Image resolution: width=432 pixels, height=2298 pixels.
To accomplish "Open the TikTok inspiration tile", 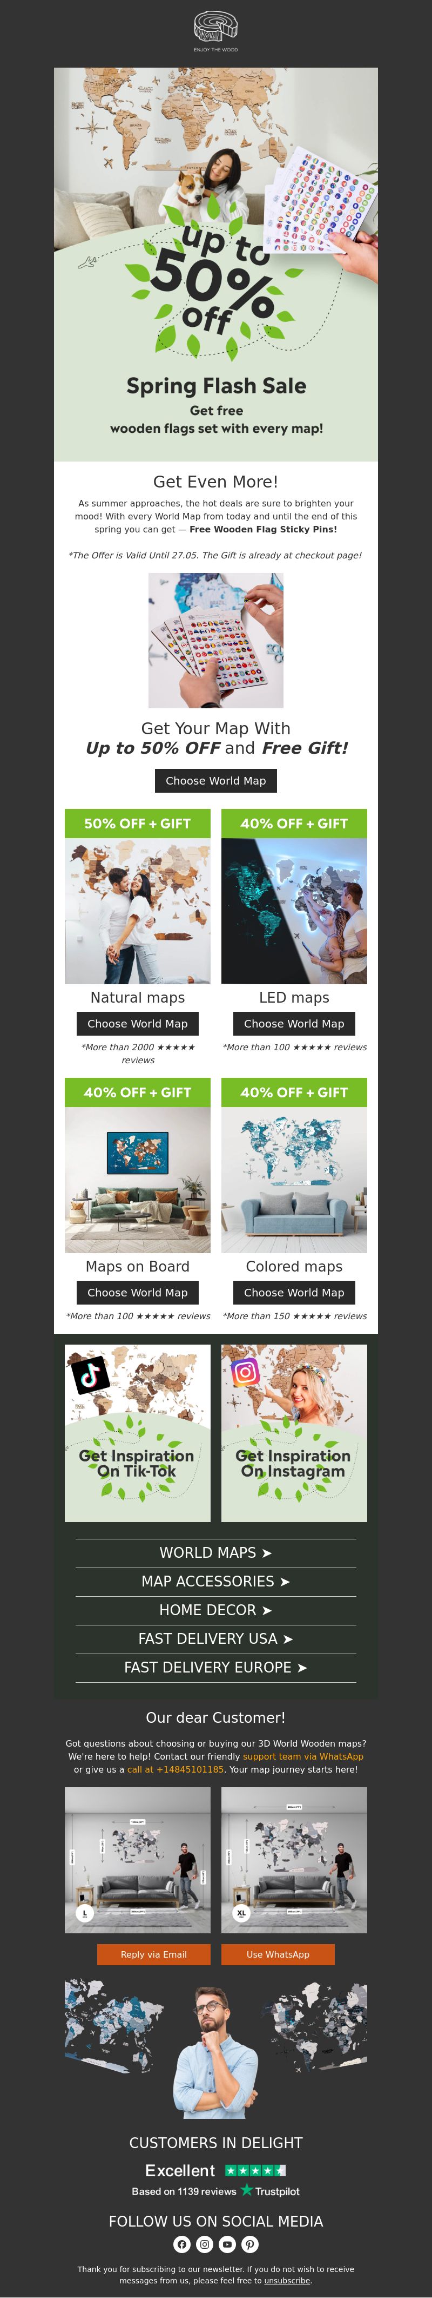I will (x=137, y=1433).
